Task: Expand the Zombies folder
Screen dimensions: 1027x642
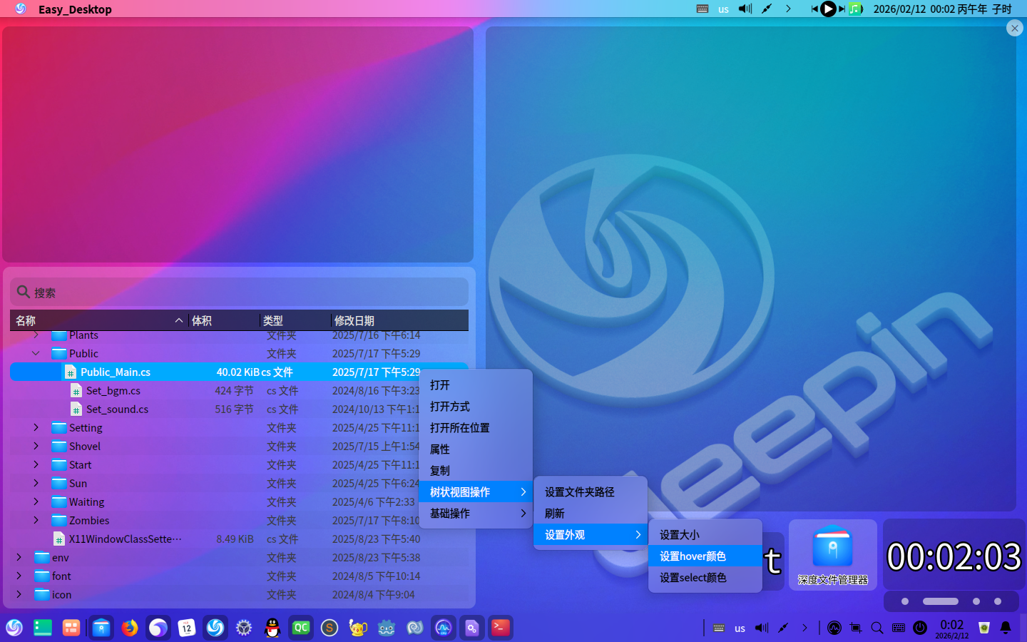Action: coord(36,520)
